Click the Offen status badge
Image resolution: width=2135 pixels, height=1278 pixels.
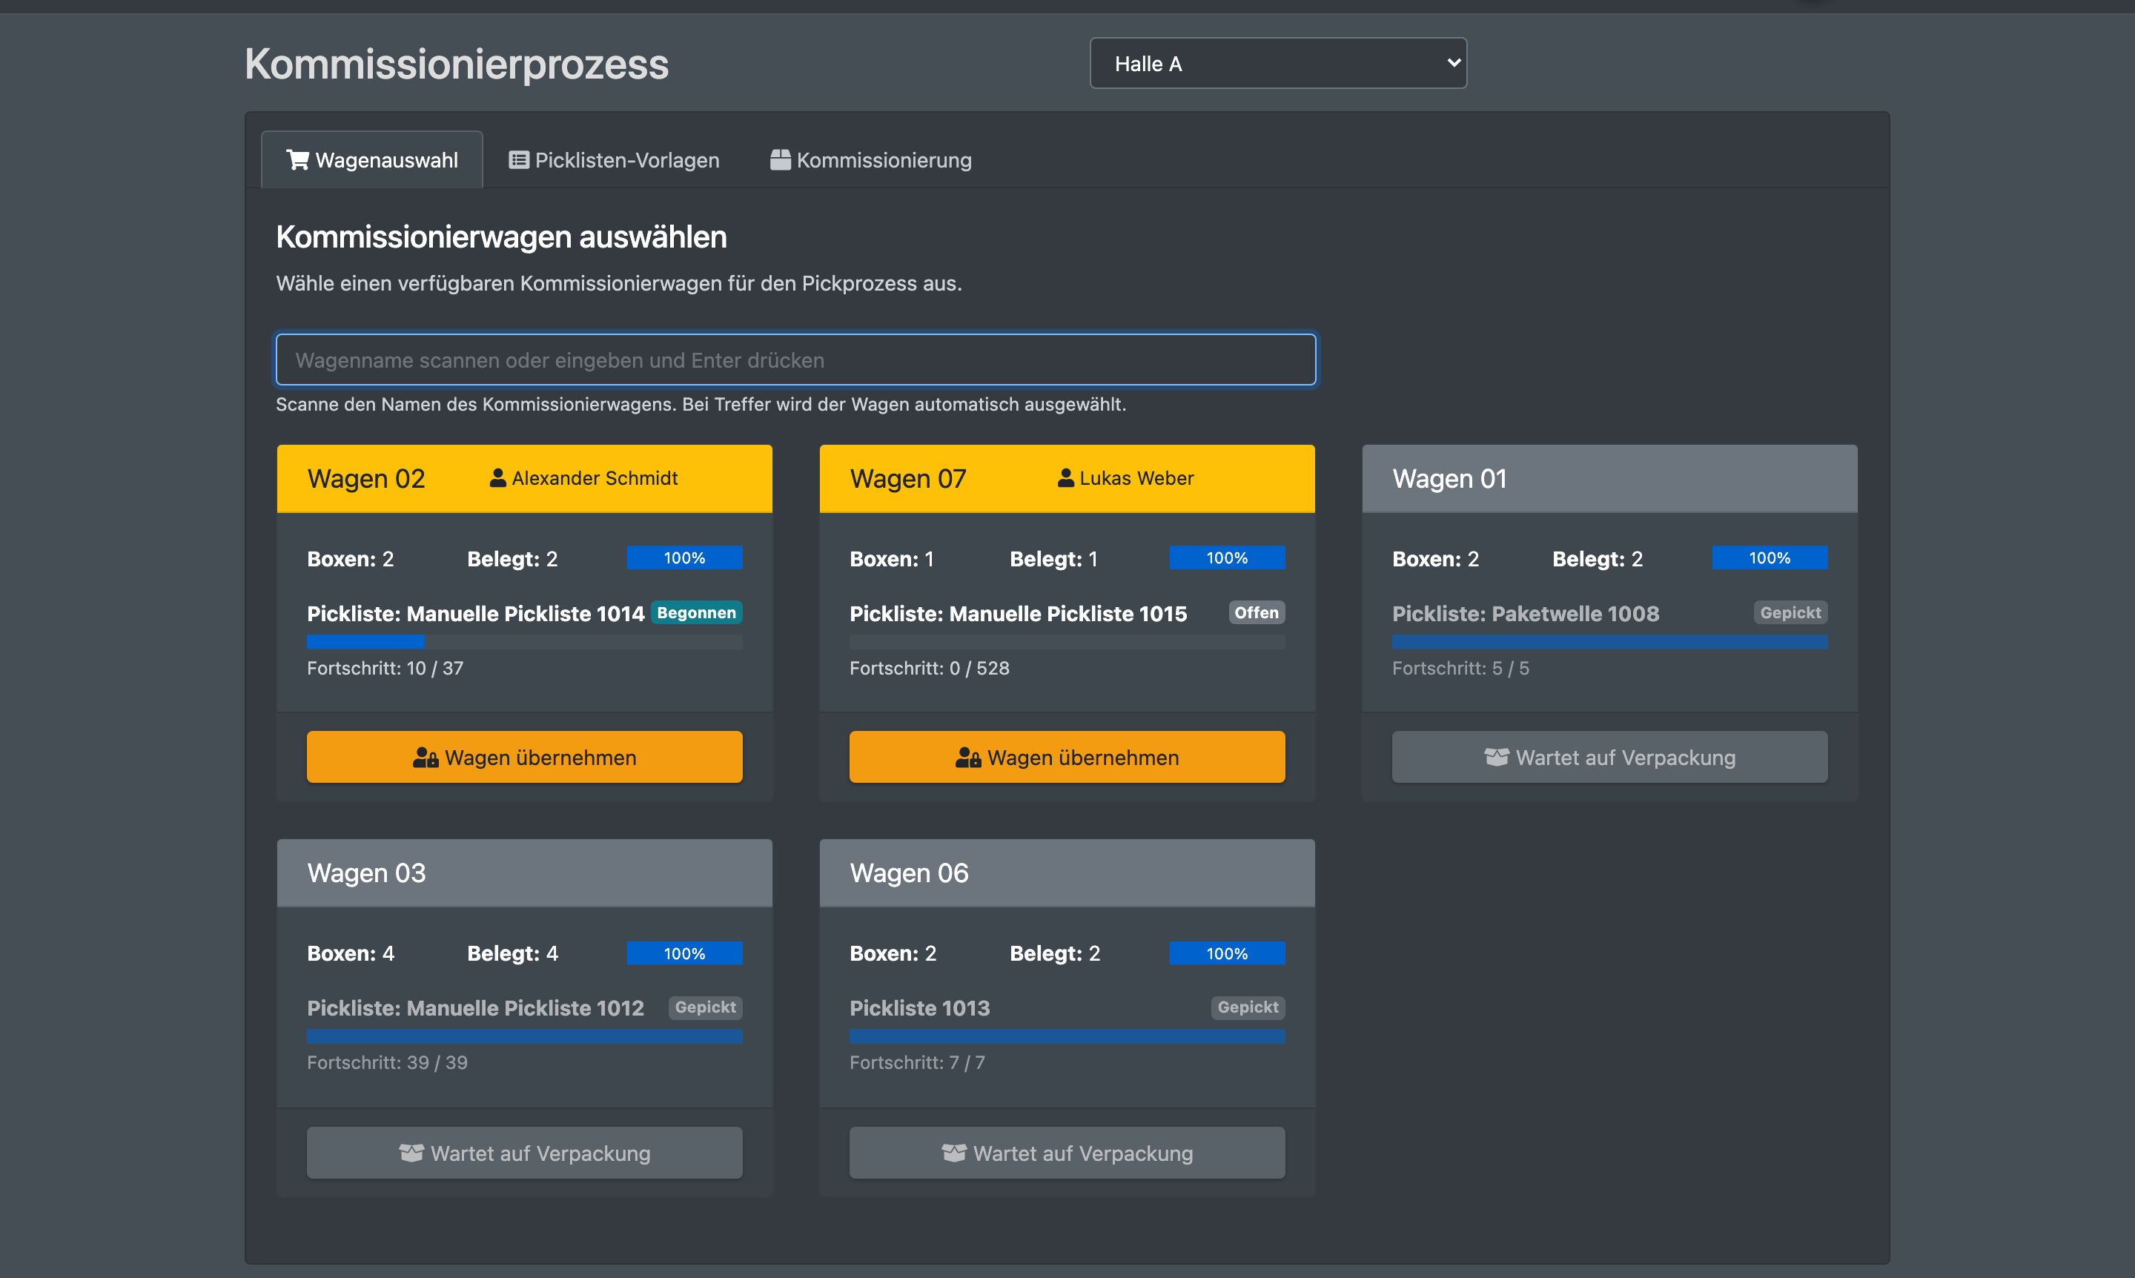pyautogui.click(x=1257, y=612)
